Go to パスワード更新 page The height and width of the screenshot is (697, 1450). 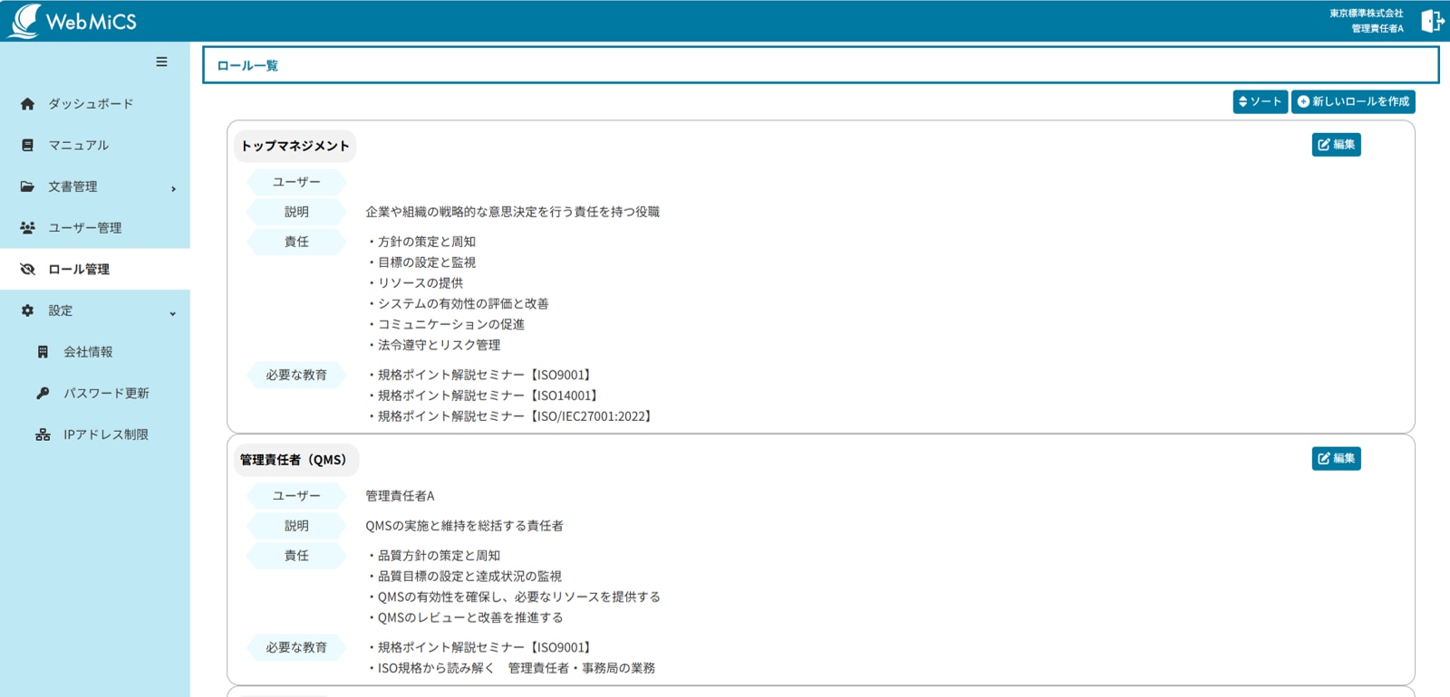105,393
